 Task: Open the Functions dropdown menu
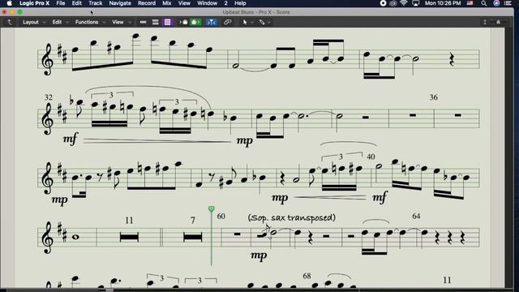pyautogui.click(x=90, y=22)
